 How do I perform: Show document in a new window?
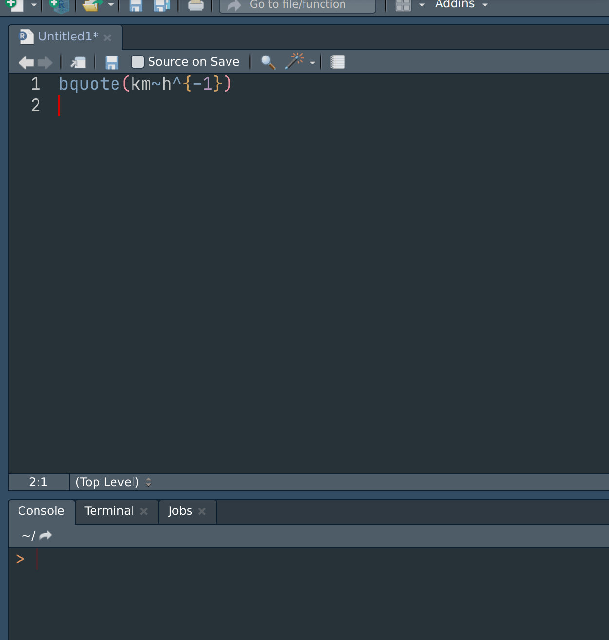pyautogui.click(x=77, y=62)
